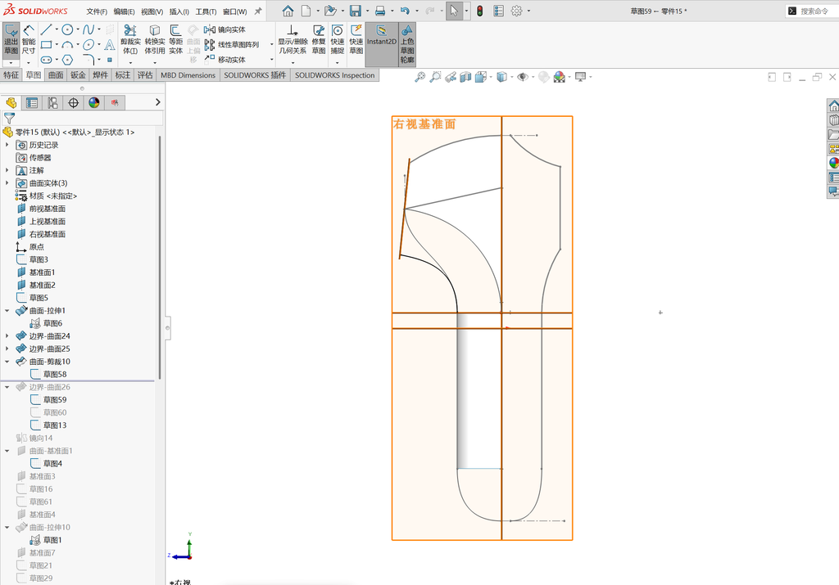Switch to the 钣金 tab

tap(78, 75)
